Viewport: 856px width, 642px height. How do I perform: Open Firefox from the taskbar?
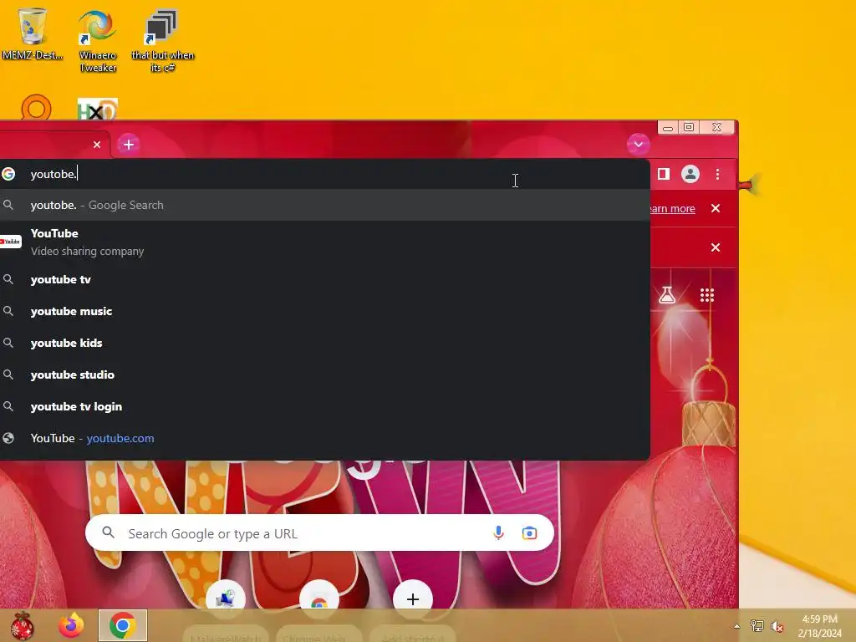(x=72, y=625)
